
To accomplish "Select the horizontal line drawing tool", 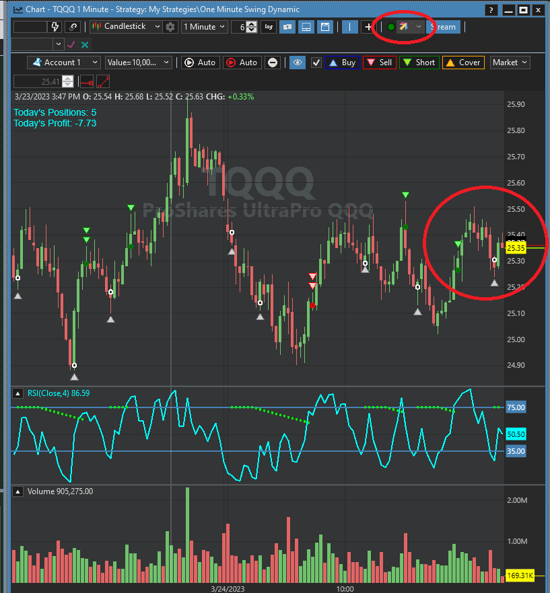I will [x=86, y=81].
